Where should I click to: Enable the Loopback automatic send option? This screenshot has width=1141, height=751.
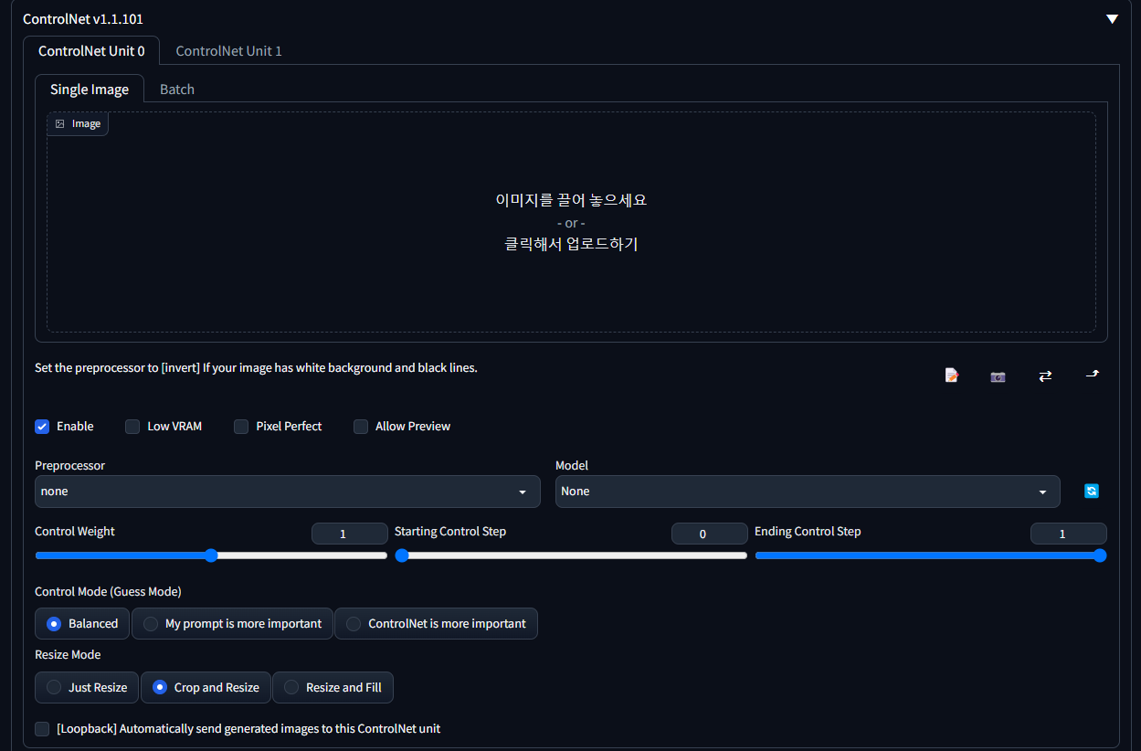click(x=42, y=728)
